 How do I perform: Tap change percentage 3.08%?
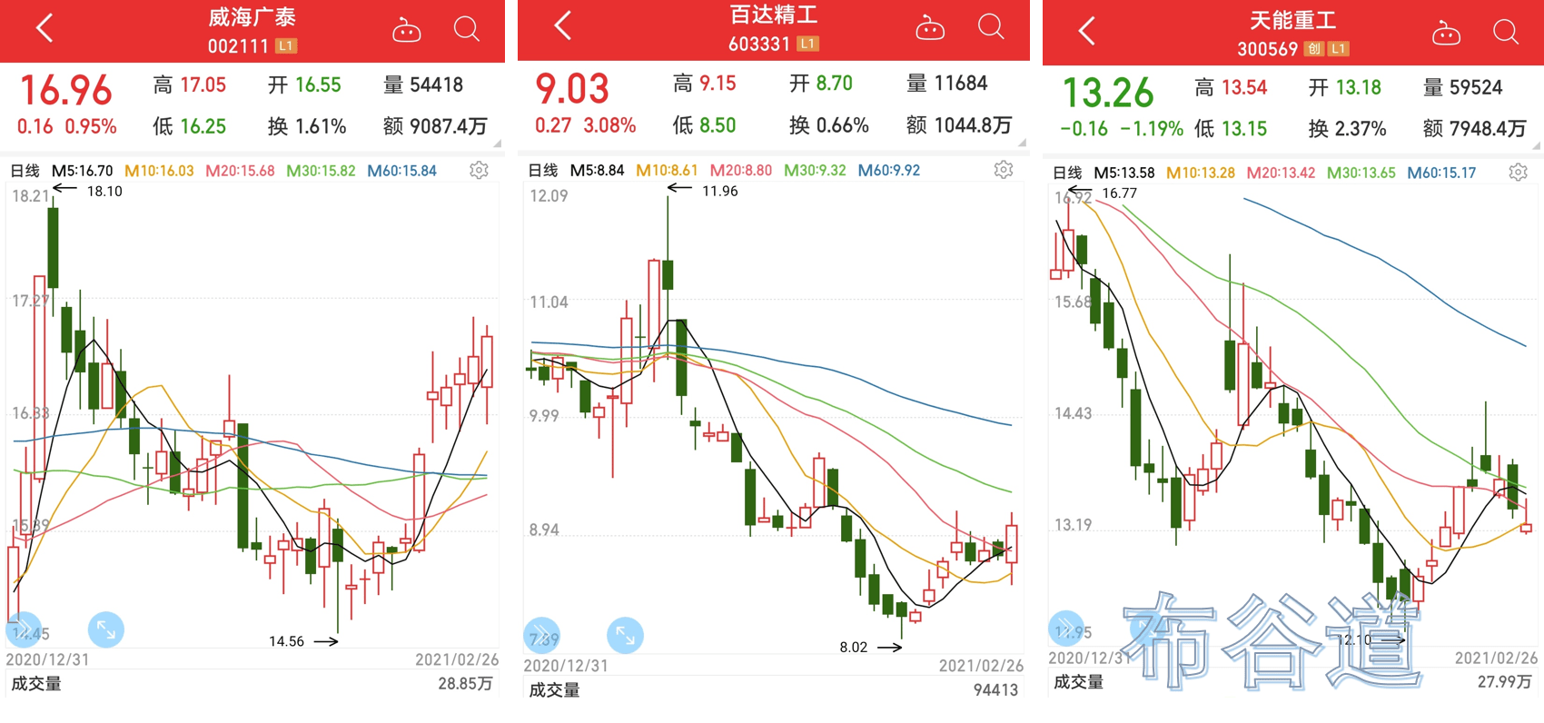pyautogui.click(x=609, y=125)
